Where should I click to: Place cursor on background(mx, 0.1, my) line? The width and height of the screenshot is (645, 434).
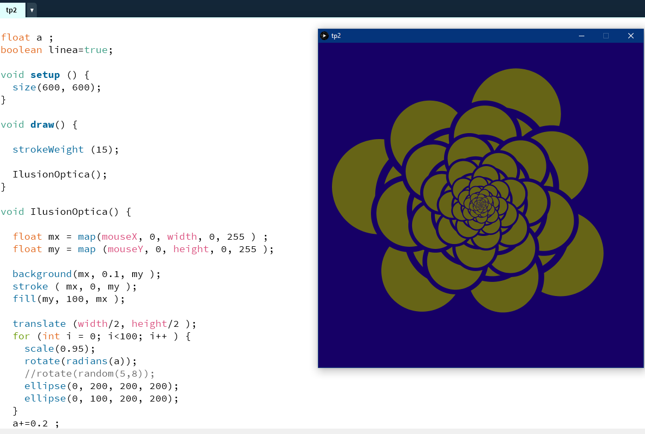[x=87, y=274]
